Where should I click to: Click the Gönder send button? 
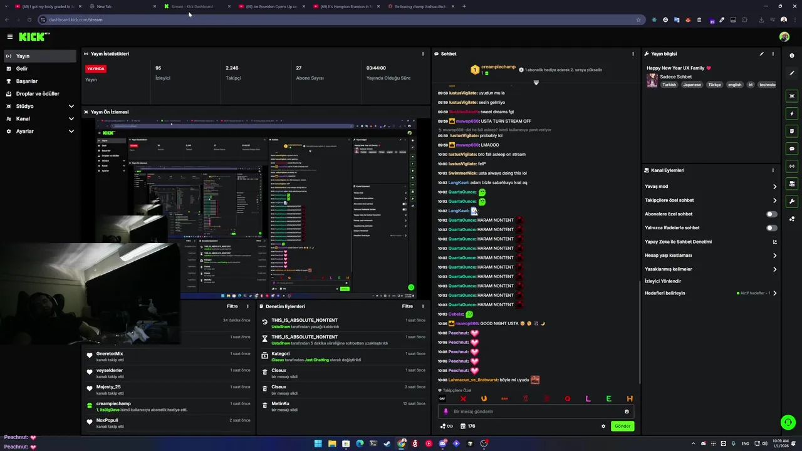tap(622, 426)
